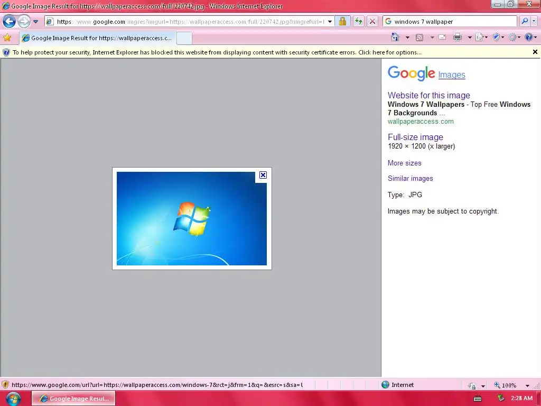The width and height of the screenshot is (541, 406).
Task: Click the '1920 × 1200 (x larger)' text
Action: click(x=421, y=146)
